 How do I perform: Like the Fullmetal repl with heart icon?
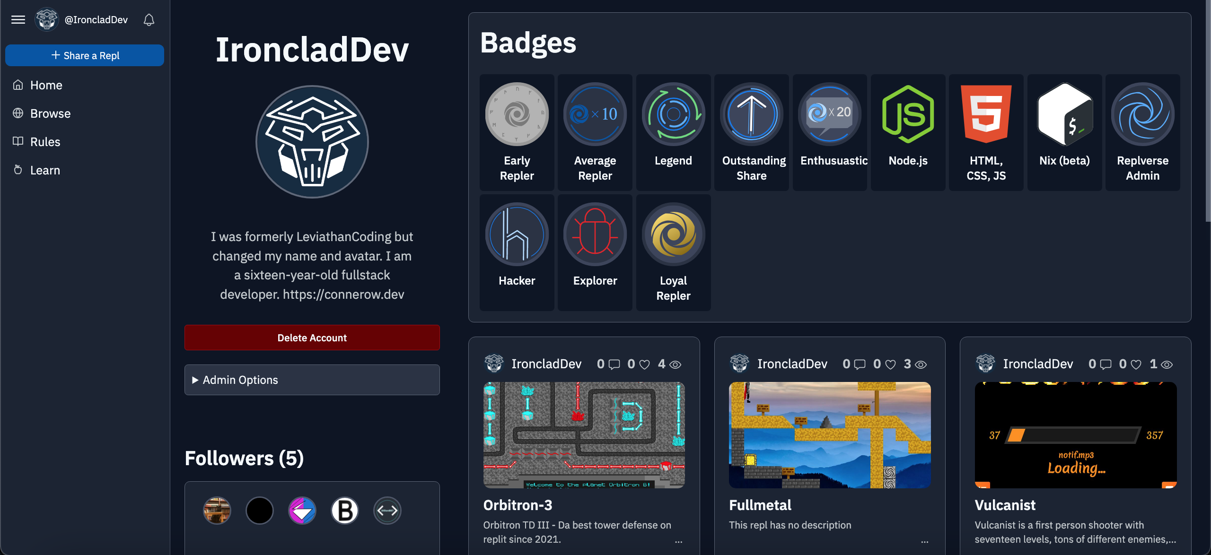pos(890,364)
